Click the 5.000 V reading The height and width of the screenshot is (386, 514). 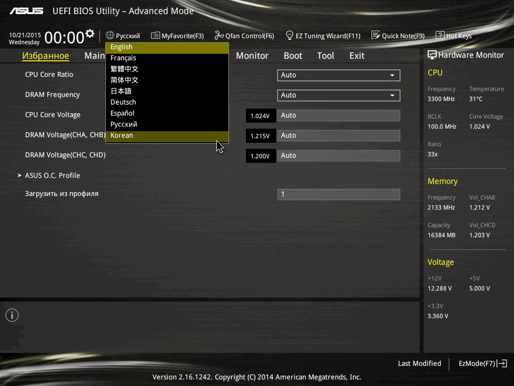(479, 288)
